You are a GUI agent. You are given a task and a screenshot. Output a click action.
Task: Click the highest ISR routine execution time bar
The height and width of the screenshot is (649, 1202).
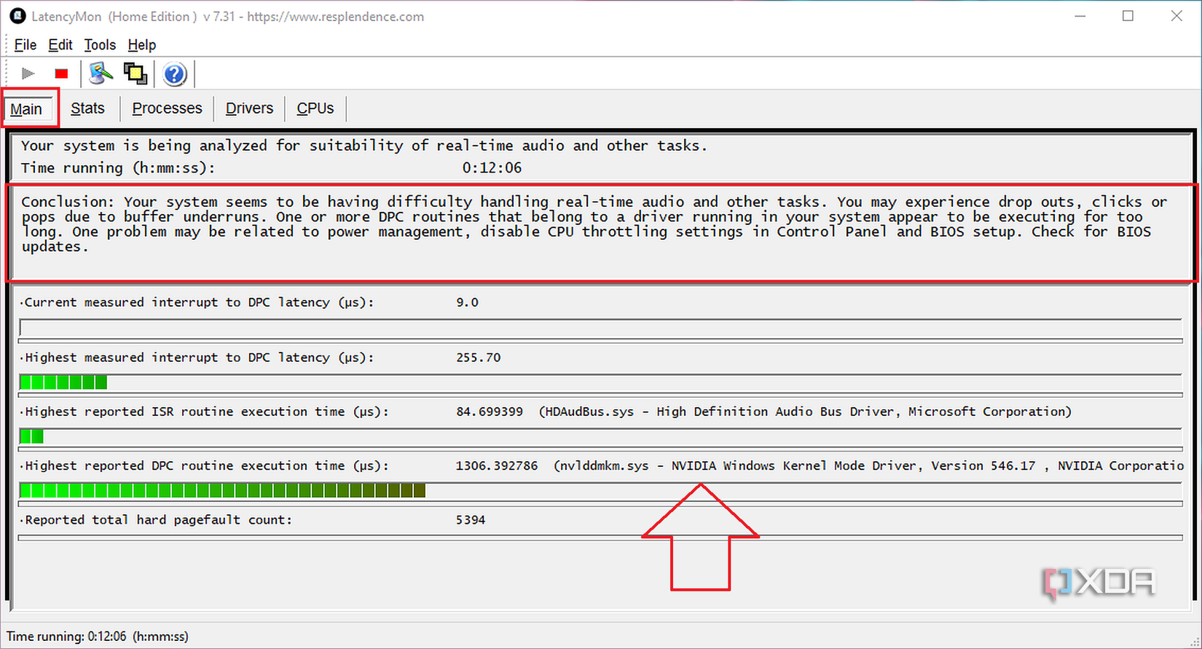600,436
